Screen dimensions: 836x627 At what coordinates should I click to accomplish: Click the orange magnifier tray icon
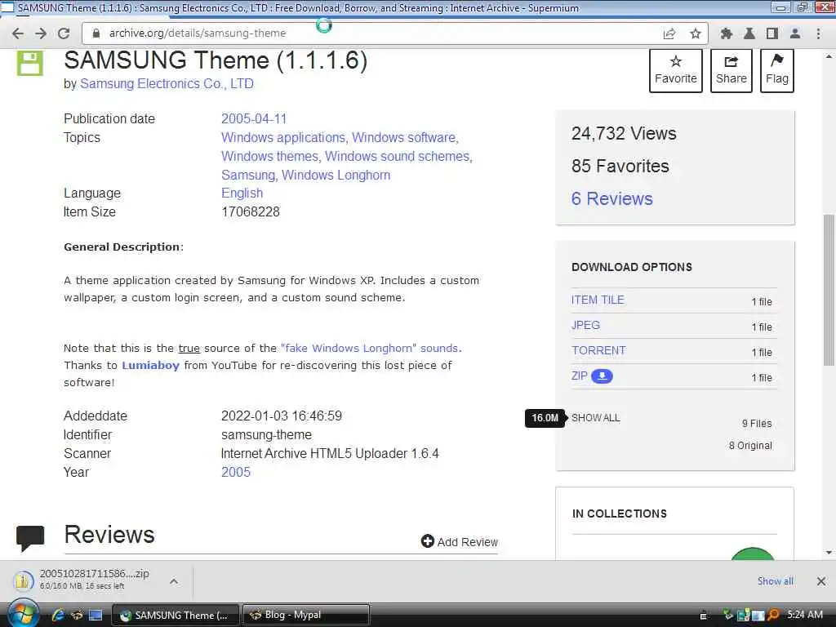click(773, 615)
